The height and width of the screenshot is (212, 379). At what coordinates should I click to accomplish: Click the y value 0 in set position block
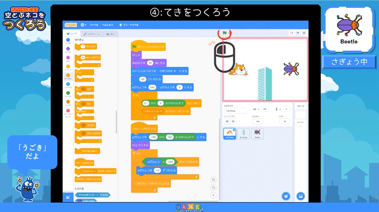179,87
